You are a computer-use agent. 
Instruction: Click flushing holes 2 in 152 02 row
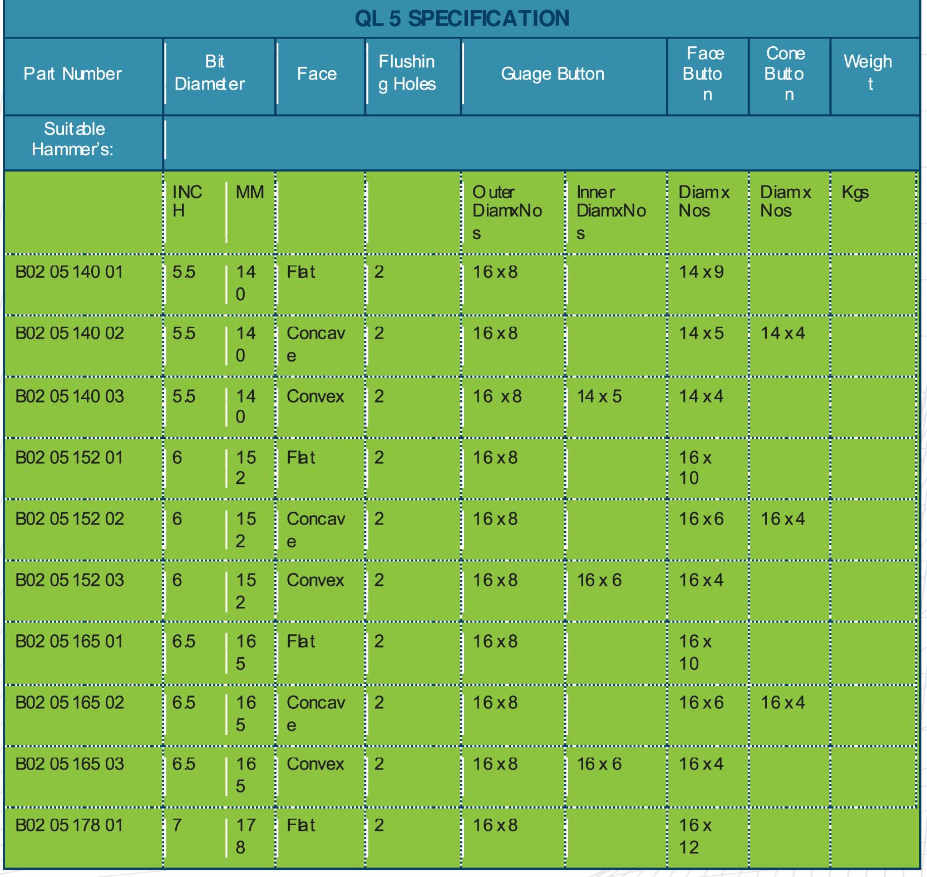379,518
